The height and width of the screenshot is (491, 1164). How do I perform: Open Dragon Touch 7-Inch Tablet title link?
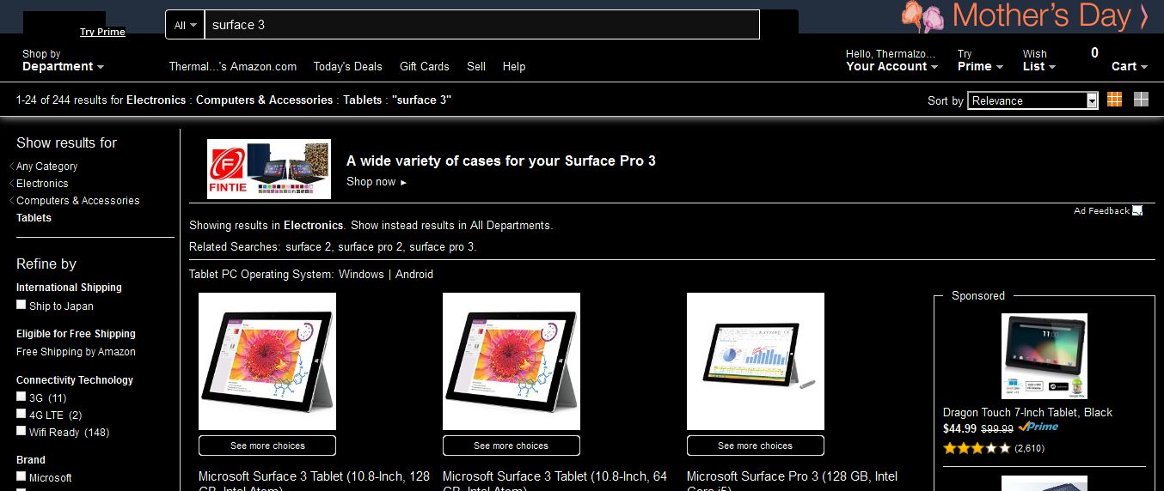pos(1027,413)
